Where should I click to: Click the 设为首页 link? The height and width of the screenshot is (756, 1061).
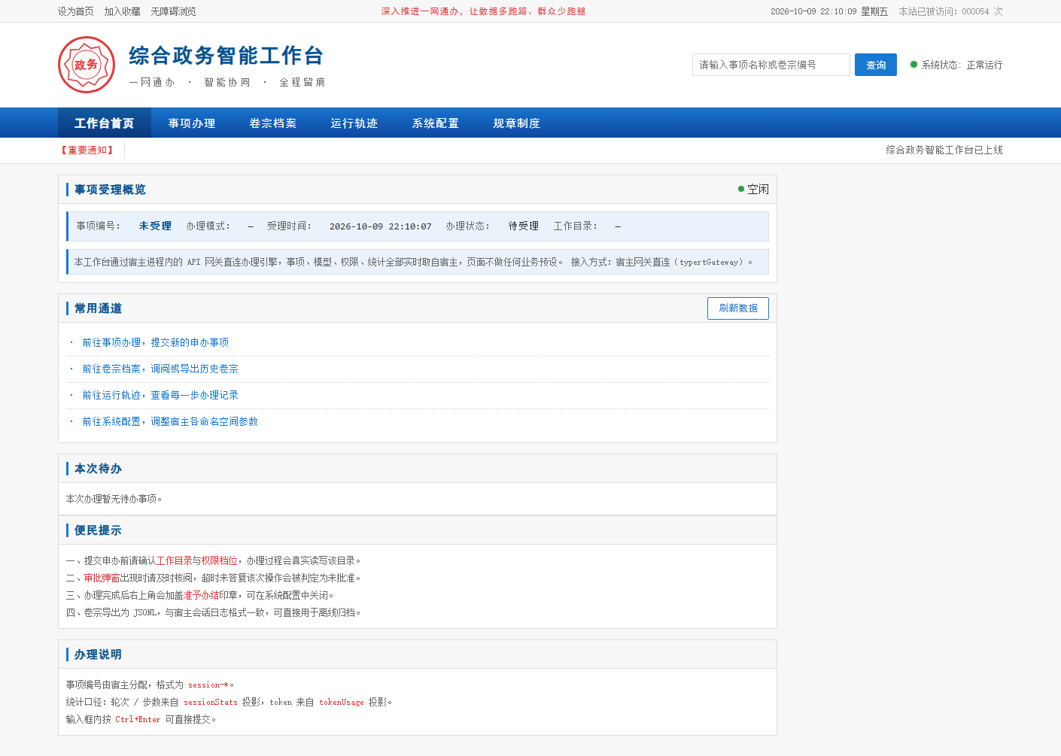(x=76, y=11)
